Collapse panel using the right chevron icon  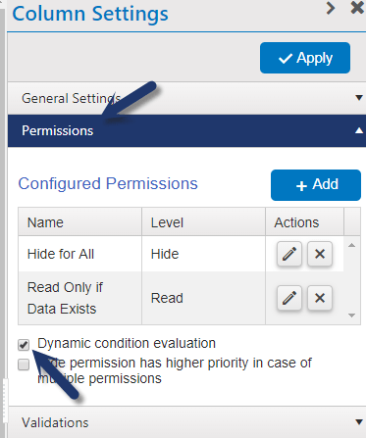(x=331, y=8)
